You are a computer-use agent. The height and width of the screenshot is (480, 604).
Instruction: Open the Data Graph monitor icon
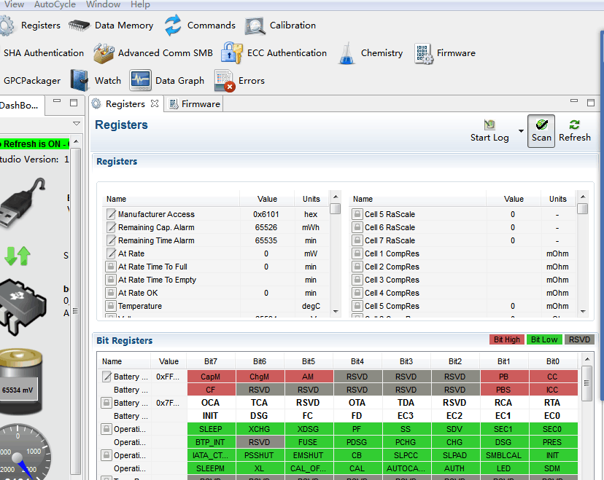click(140, 80)
